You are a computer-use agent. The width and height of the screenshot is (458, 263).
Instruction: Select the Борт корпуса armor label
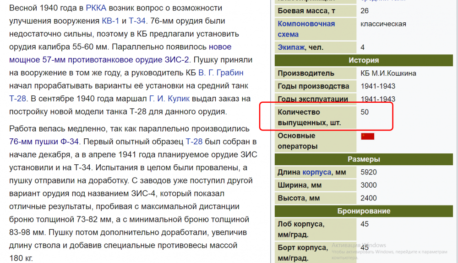[303, 253]
